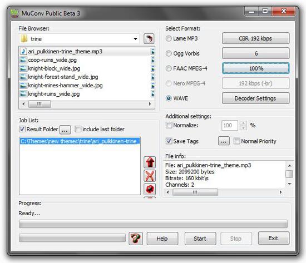Maximize the MuConv window
This screenshot has width=306, height=263.
tap(265, 12)
